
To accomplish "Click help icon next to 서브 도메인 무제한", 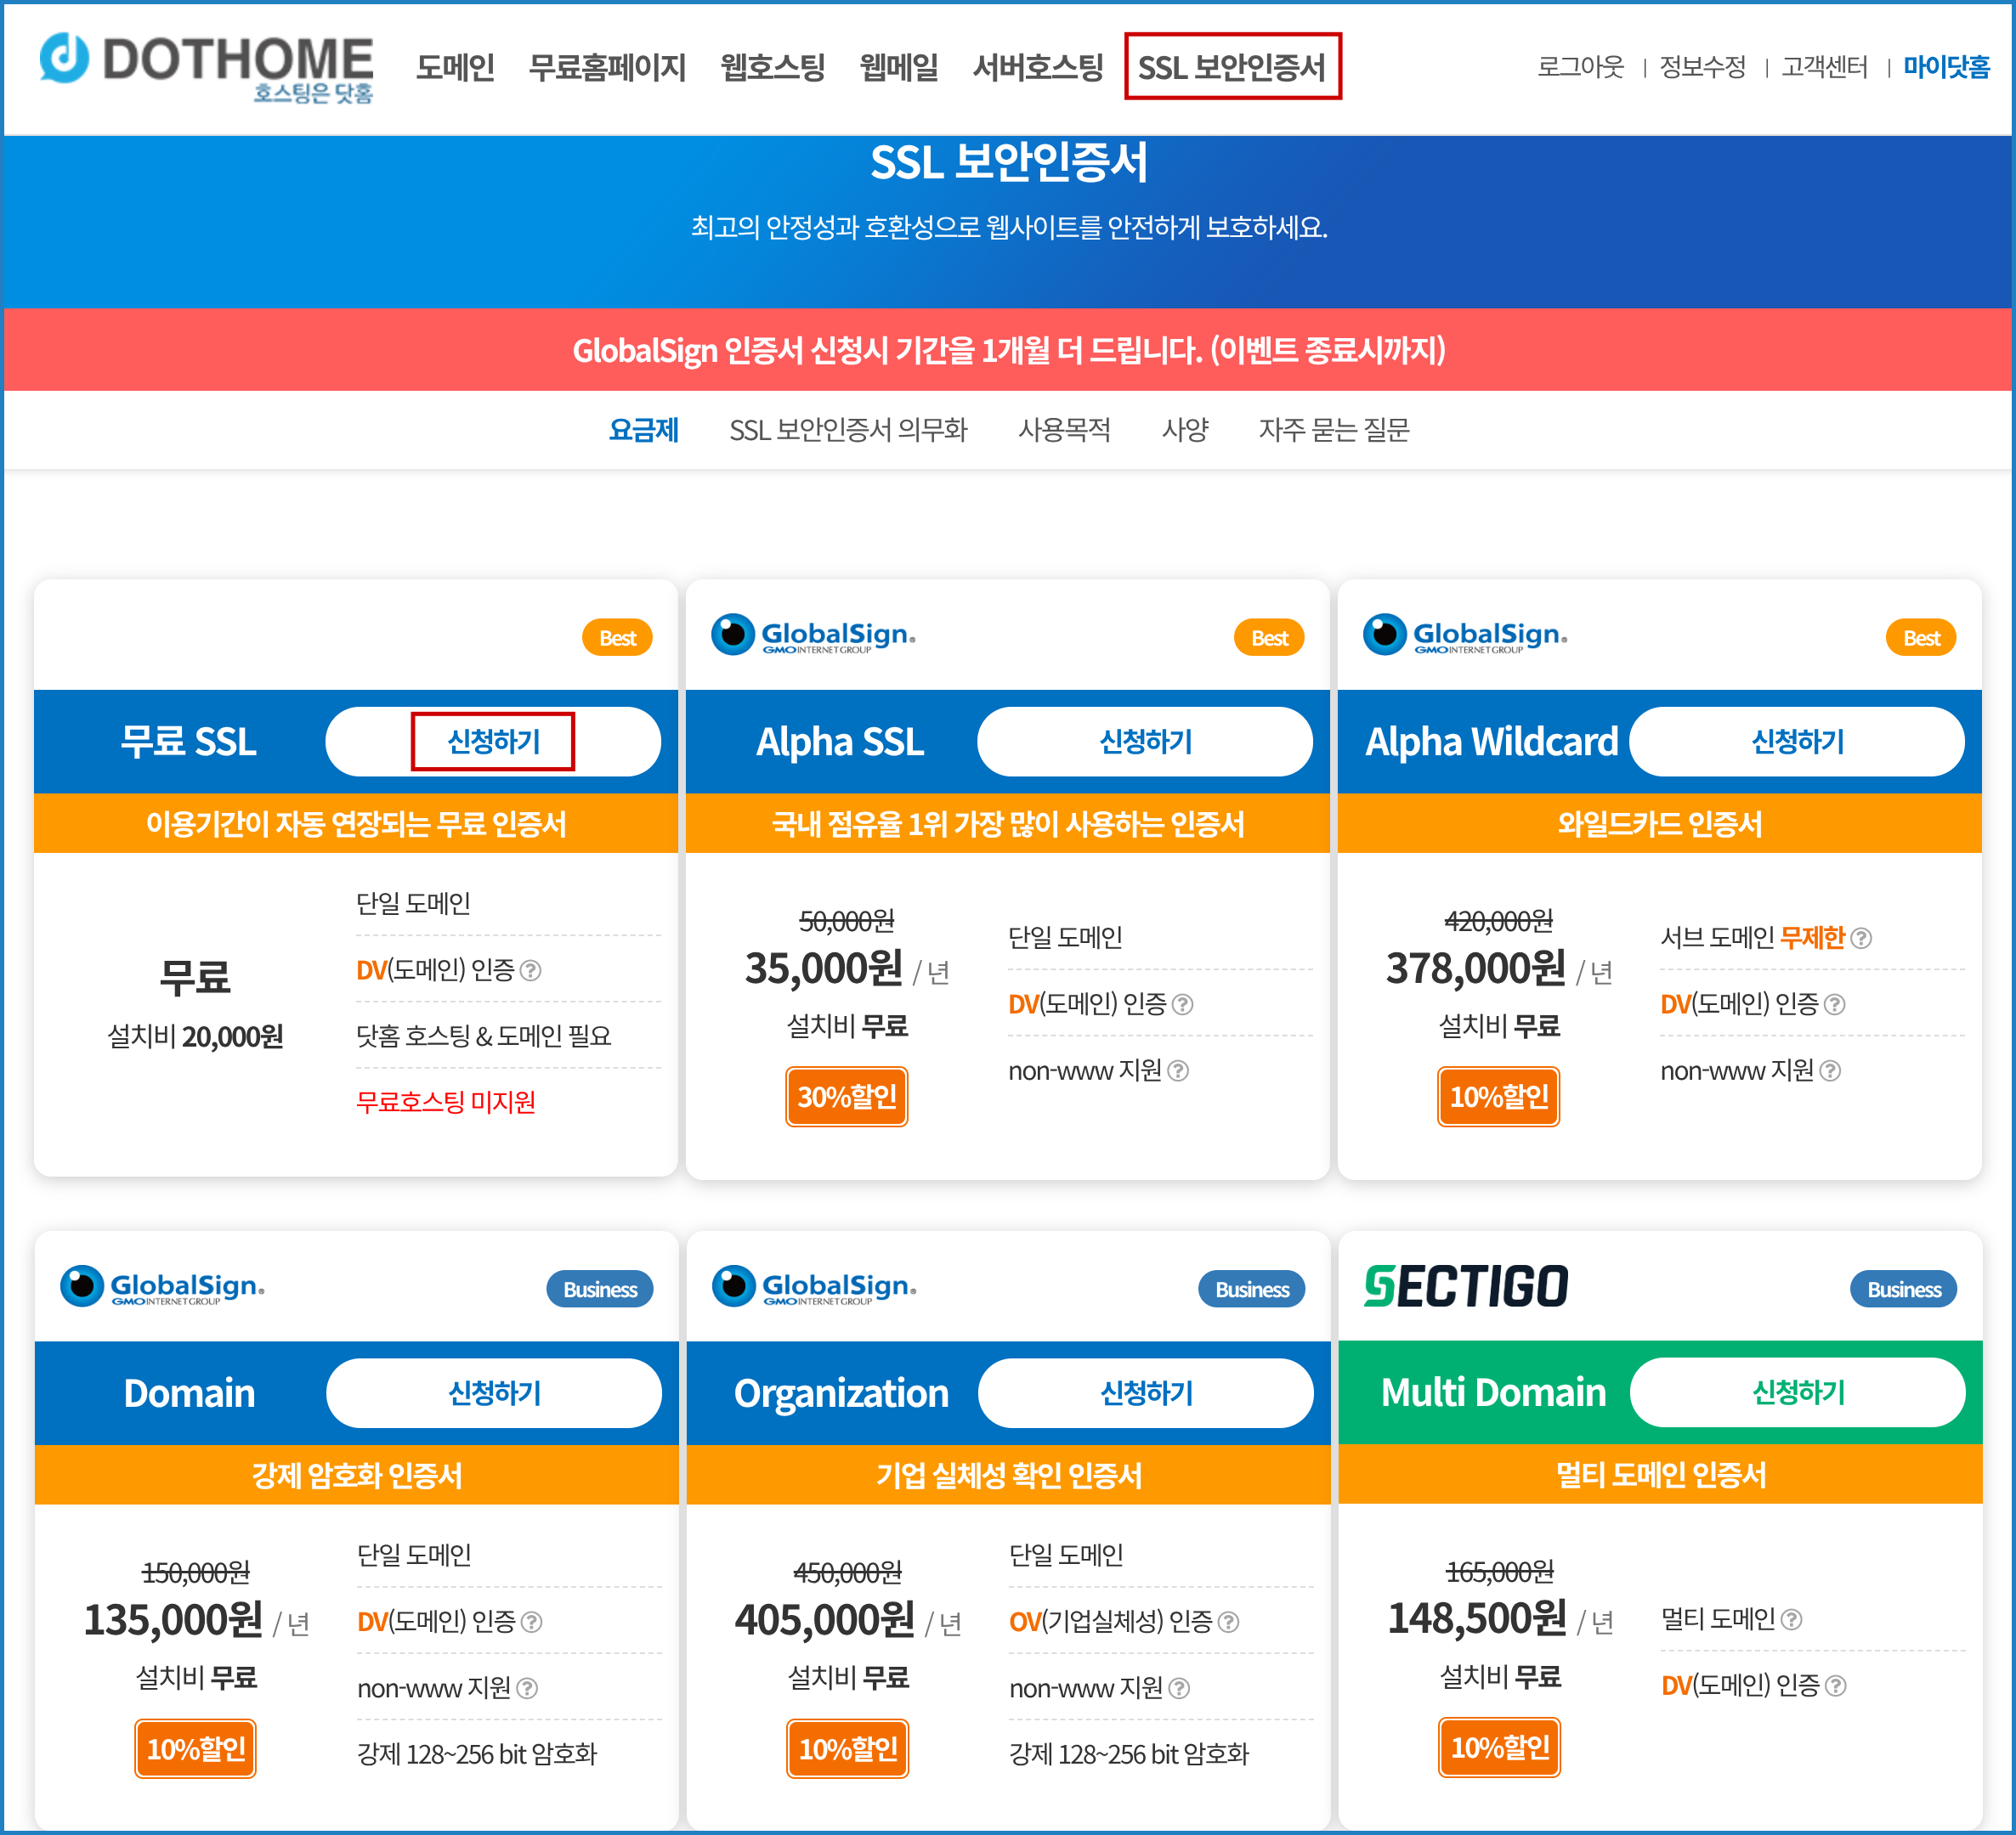I will 1861,939.
